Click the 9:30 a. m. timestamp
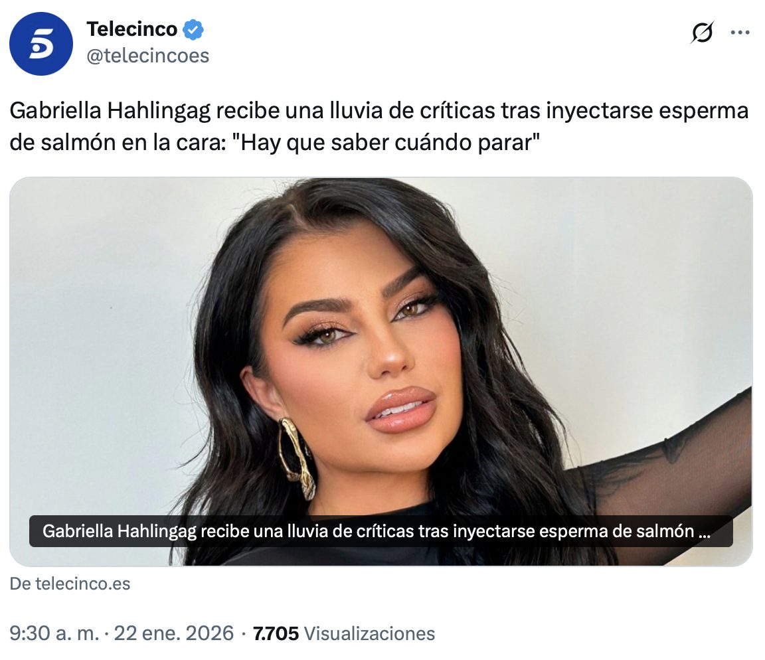This screenshot has height=660, width=765. click(54, 633)
